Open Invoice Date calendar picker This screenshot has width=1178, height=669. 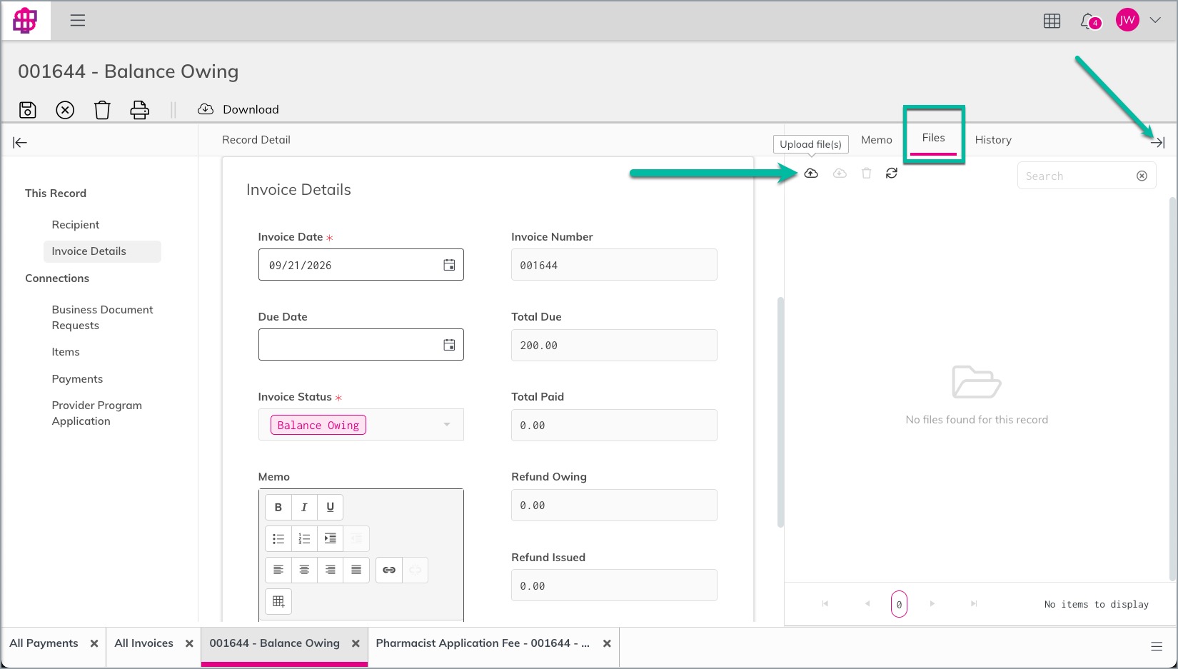449,265
